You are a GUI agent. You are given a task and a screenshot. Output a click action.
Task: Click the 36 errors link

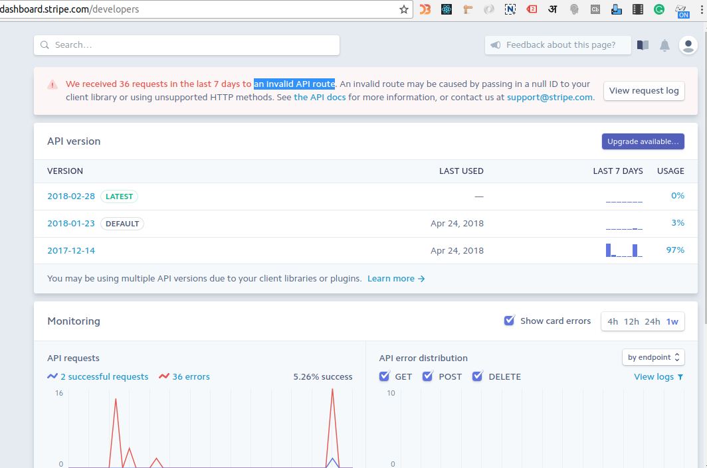tap(191, 376)
